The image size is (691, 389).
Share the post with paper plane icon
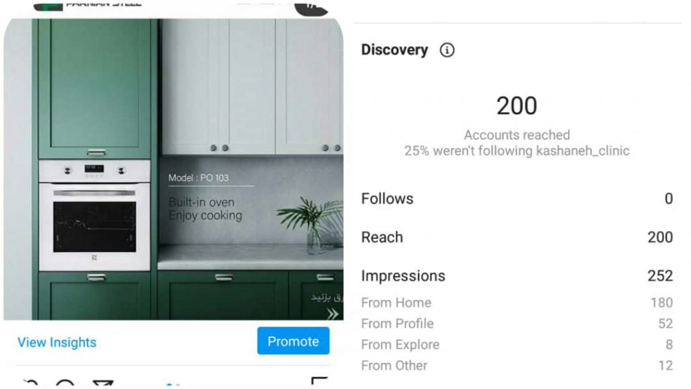(x=103, y=382)
